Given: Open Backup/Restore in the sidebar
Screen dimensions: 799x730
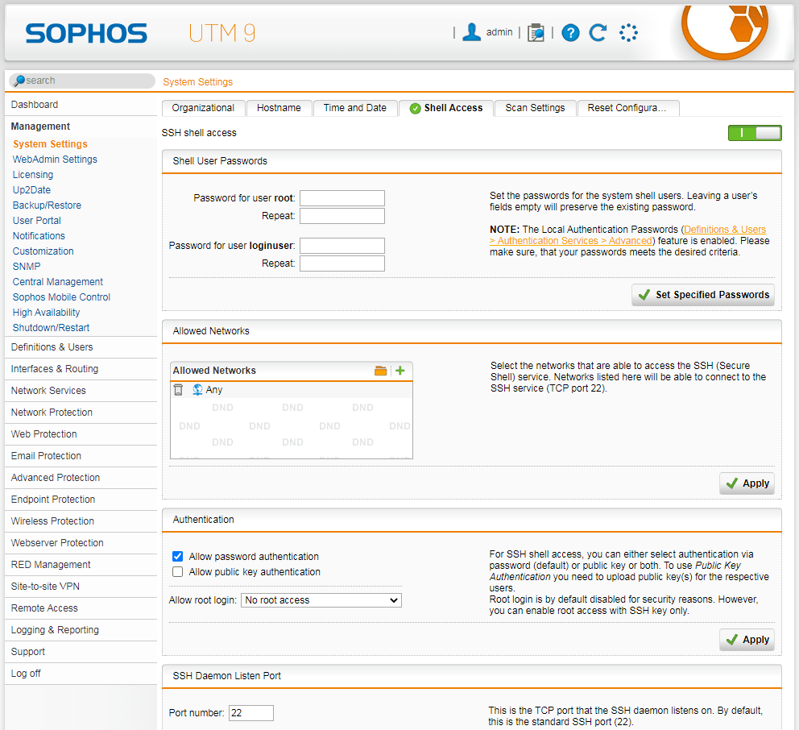Looking at the screenshot, I should tap(47, 205).
